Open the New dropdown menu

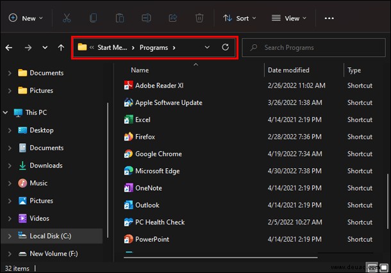coord(26,18)
